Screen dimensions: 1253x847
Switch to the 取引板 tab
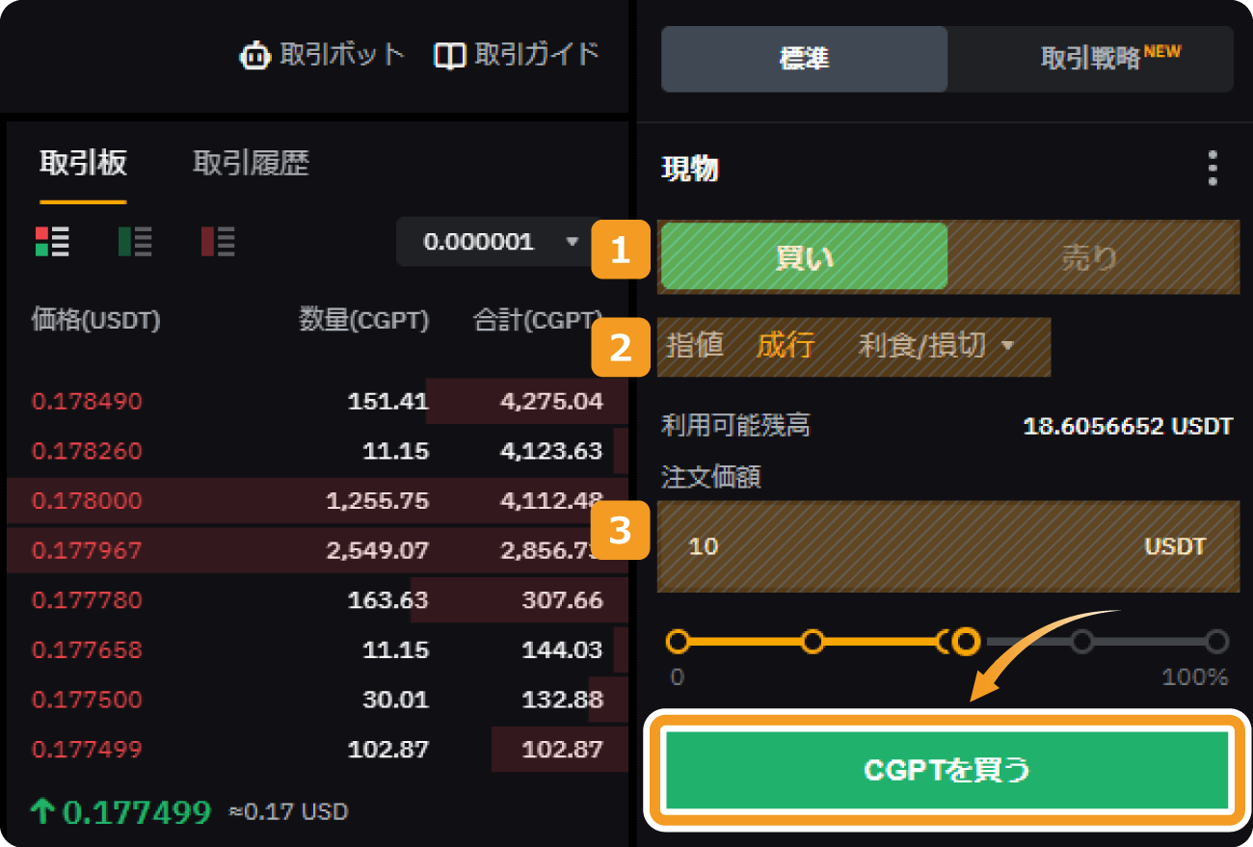(x=83, y=163)
